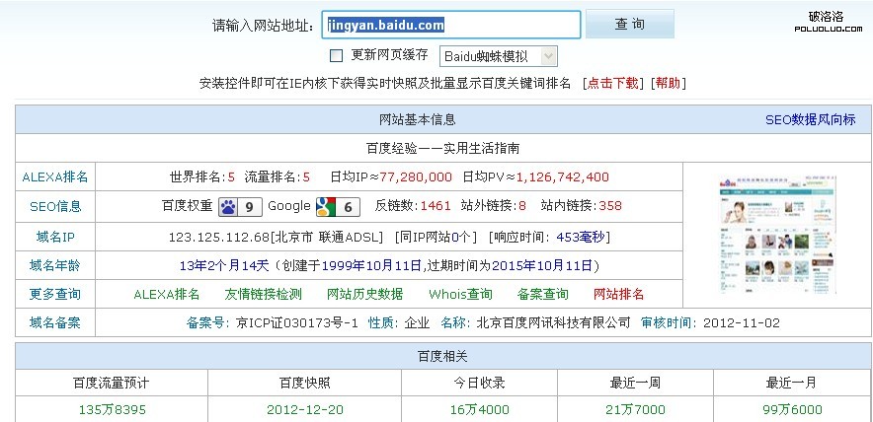This screenshot has width=873, height=422.
Task: Open the 友情链接检测 link
Action: point(263,294)
